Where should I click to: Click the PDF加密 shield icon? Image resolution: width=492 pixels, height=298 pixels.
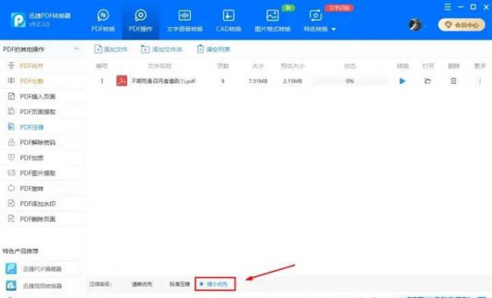tap(11, 157)
